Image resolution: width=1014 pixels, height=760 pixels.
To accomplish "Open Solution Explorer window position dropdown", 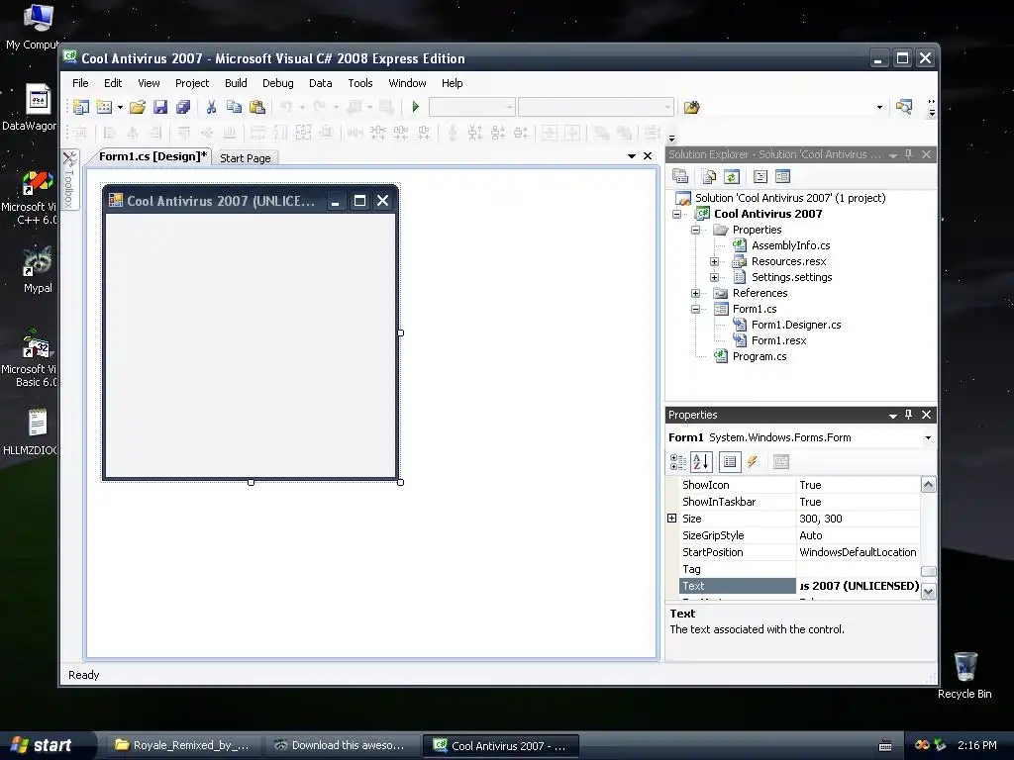I will (x=893, y=155).
